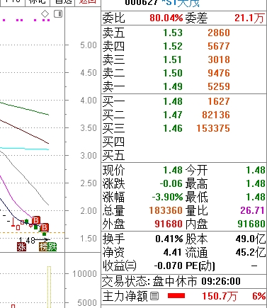Click the 委比 value 80.04%

166,18
